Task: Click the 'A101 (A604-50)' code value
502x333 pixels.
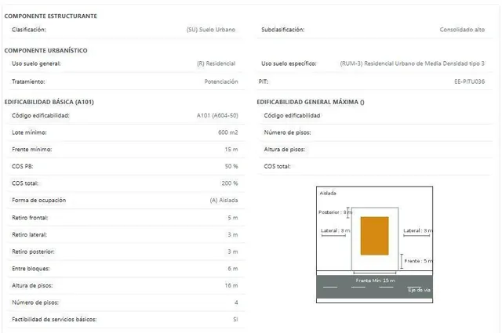Action: click(217, 115)
